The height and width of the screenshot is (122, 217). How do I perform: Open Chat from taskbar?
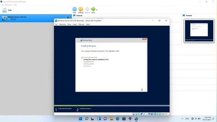pyautogui.click(x=105, y=119)
